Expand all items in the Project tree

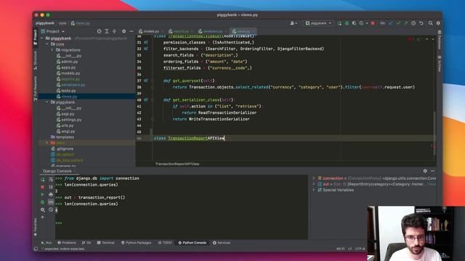click(x=107, y=31)
